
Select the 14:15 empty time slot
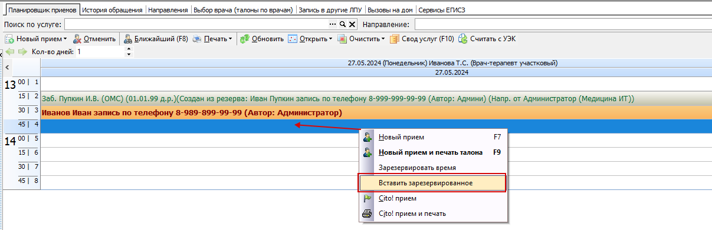click(x=376, y=154)
